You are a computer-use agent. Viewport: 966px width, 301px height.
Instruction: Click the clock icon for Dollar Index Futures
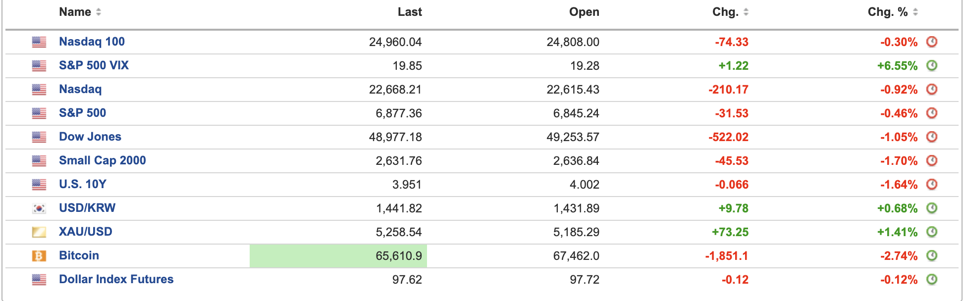click(932, 279)
